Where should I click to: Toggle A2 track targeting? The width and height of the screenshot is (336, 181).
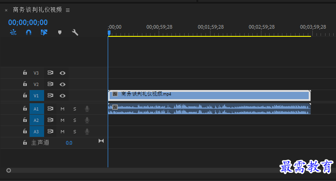(37, 120)
